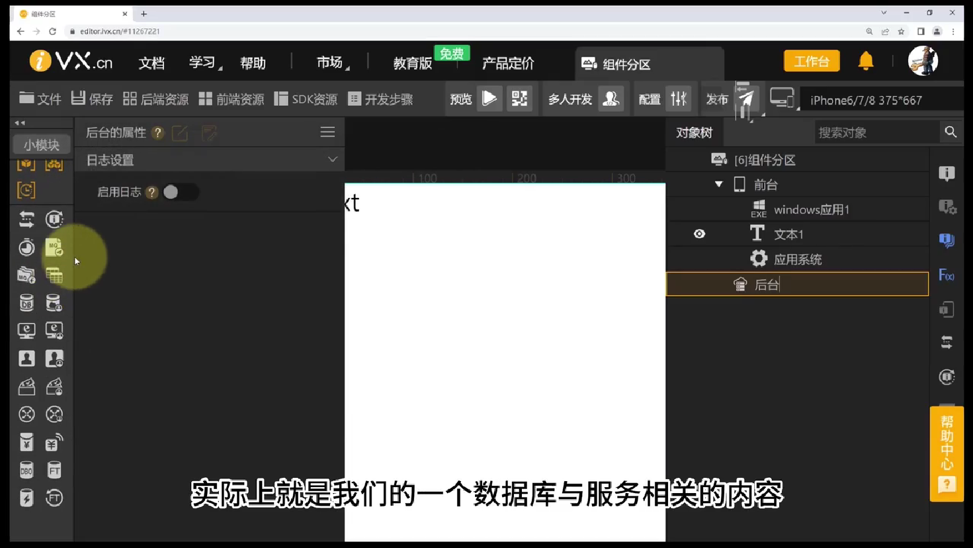Image resolution: width=973 pixels, height=548 pixels.
Task: Select the FT cylinder module icon
Action: click(x=54, y=471)
